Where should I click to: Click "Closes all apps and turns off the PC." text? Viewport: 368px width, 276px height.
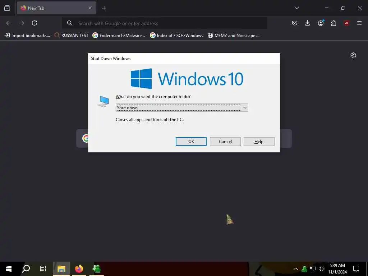click(x=150, y=120)
